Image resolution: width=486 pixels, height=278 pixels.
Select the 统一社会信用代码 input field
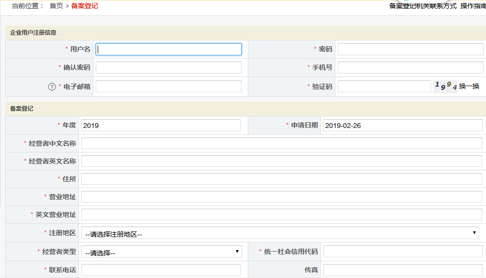[402, 251]
